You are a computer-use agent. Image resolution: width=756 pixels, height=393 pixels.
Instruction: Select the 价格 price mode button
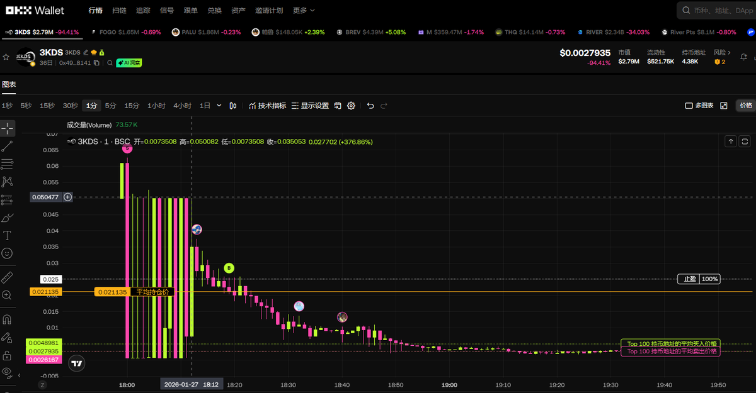click(x=745, y=106)
